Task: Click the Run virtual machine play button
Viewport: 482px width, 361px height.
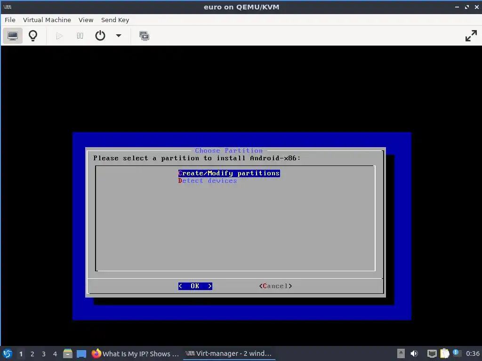Action: (x=59, y=36)
